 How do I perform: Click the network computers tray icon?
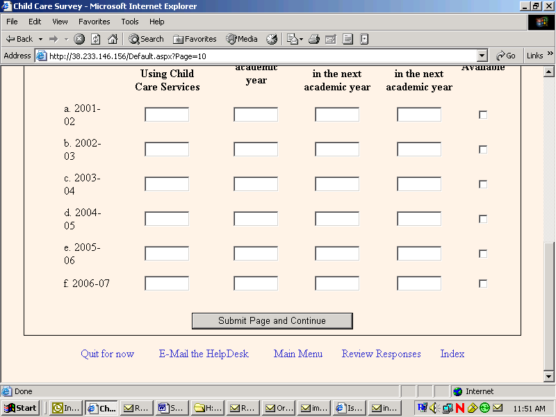tap(448, 408)
